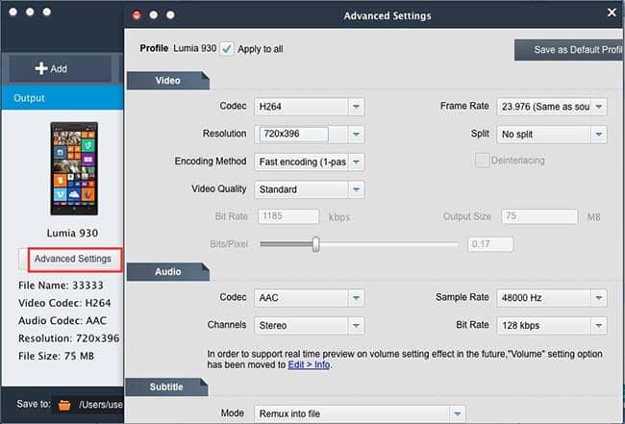Open the audio Bit Rate 128 kbps dropdown

[x=552, y=326]
